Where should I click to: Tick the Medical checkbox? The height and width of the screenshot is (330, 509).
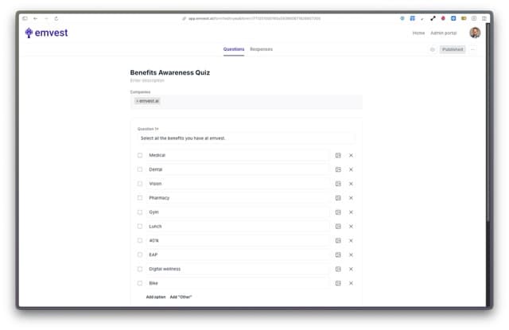[x=140, y=155]
